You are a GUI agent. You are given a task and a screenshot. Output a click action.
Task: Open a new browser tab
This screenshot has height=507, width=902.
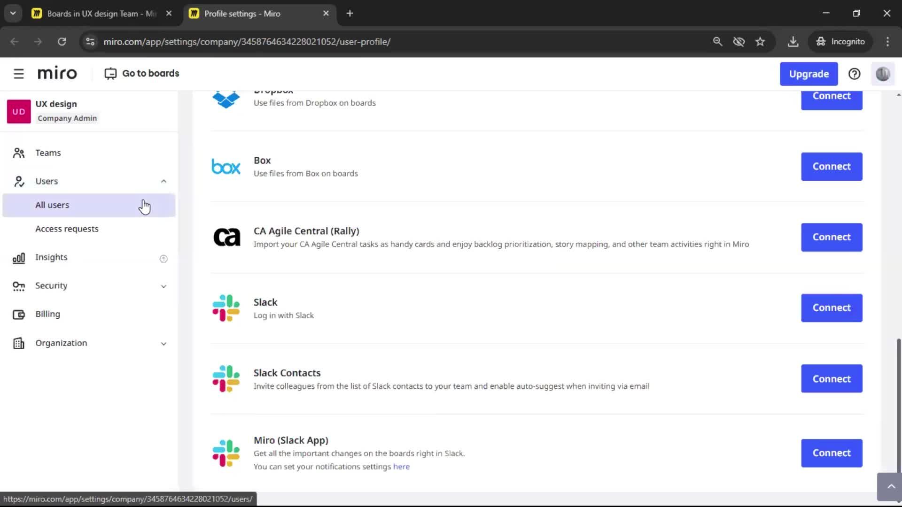pos(350,14)
